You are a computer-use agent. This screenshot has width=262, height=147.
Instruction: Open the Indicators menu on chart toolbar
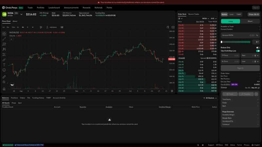pos(52,27)
